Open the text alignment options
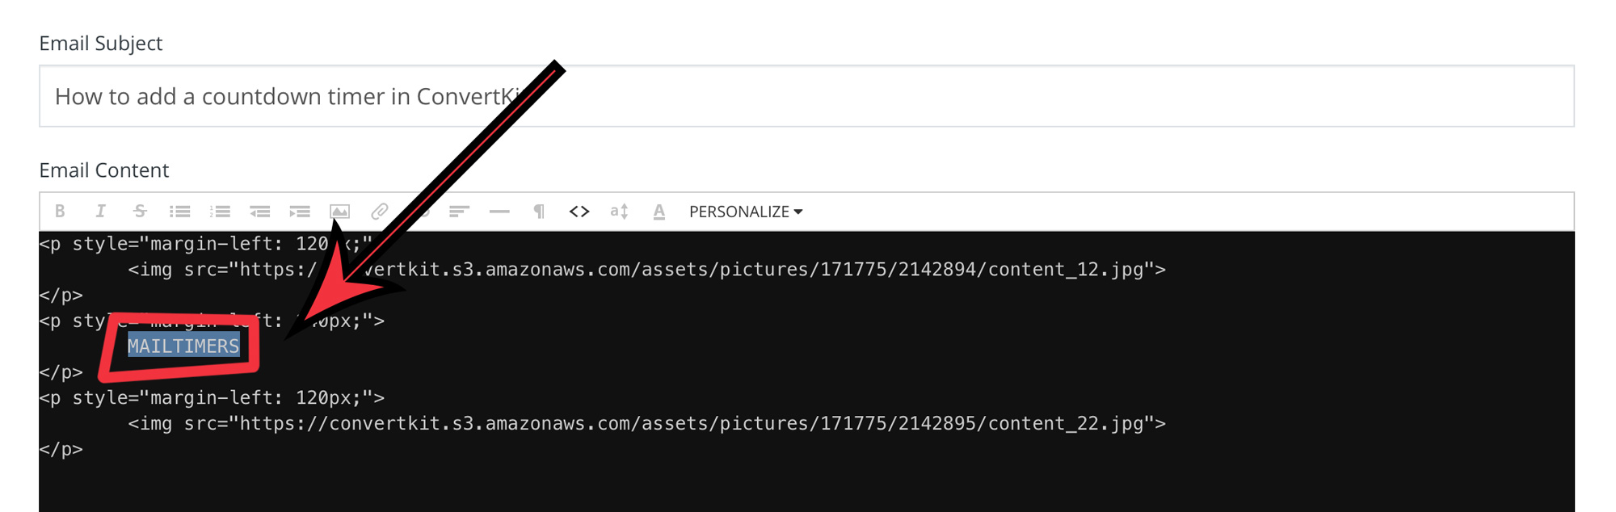The height and width of the screenshot is (512, 1616). (x=459, y=212)
